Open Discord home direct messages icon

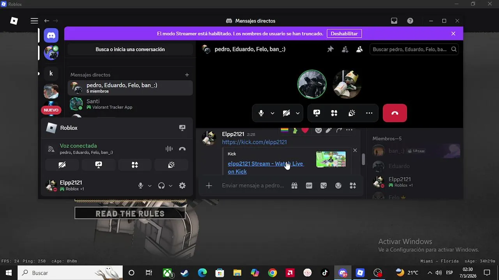(x=51, y=35)
